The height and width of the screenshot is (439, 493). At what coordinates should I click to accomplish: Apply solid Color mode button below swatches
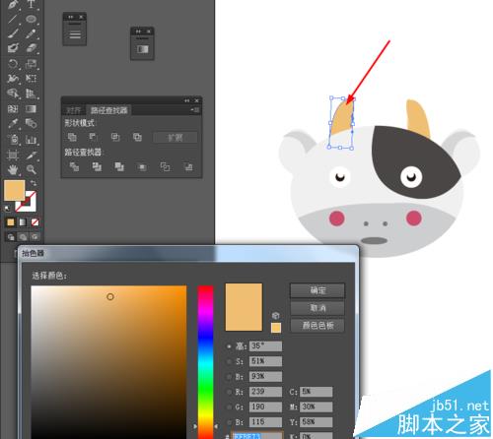11,222
